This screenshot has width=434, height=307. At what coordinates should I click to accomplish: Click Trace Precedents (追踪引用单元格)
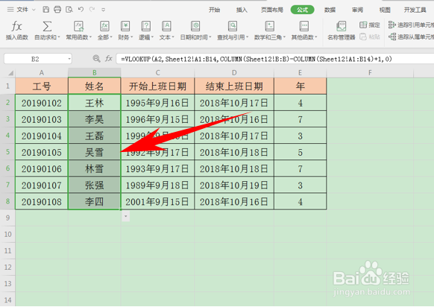pos(411,25)
